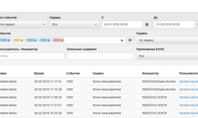Open the event list icon button

[130, 40]
